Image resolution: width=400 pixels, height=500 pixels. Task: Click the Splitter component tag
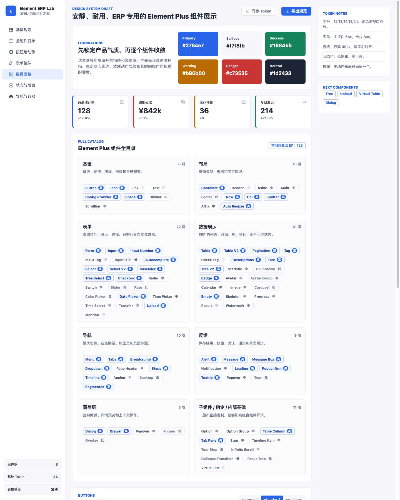coord(276,197)
